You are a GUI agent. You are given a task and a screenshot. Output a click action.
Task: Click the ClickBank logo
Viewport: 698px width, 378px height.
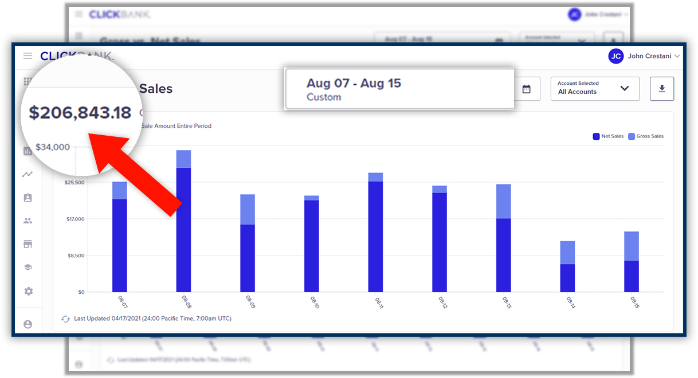pos(77,56)
